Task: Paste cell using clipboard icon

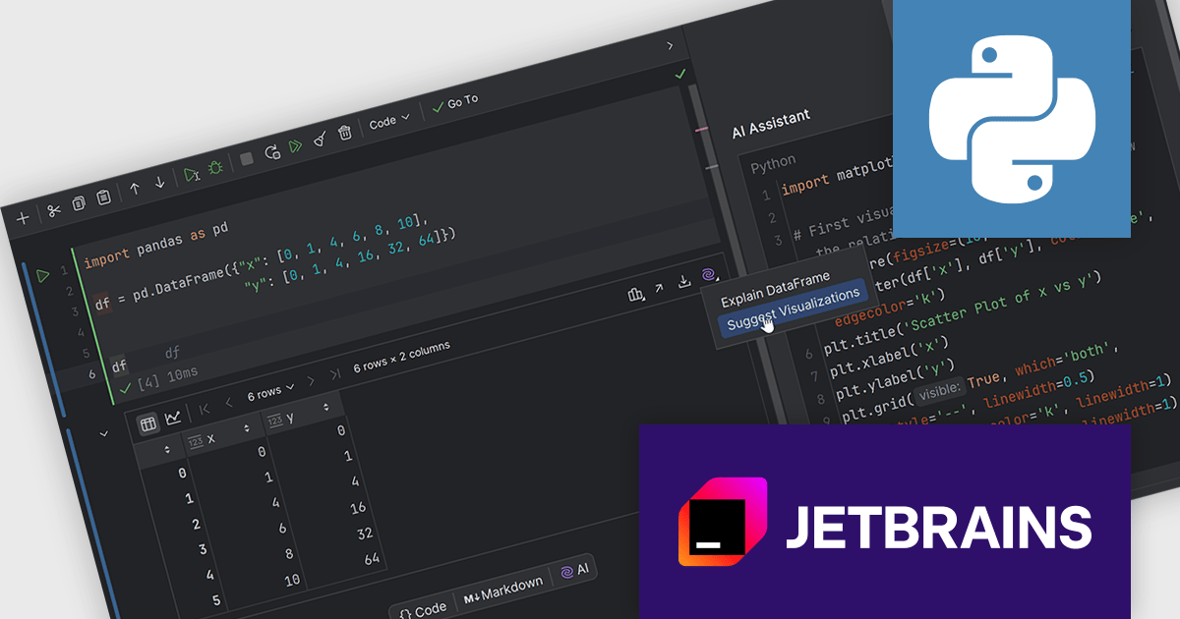Action: pos(103,197)
